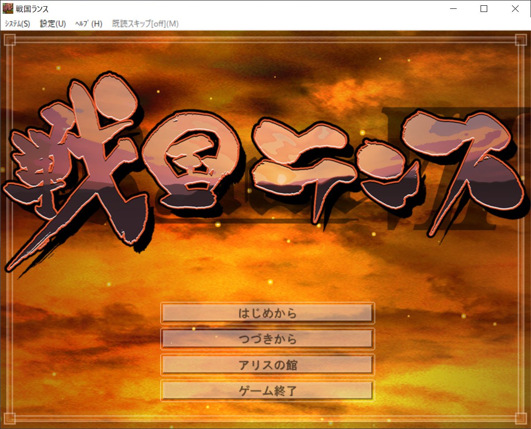Open the 設定(U) menu
This screenshot has height=429, width=531.
(x=53, y=24)
